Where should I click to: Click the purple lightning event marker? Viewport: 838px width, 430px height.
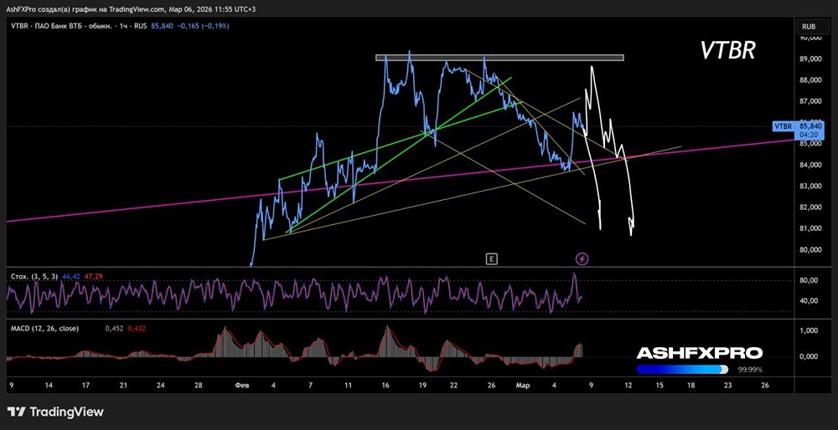click(x=582, y=259)
